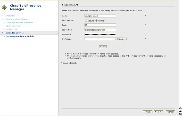Screen dimensions: 182x116
Task: Select the Normal bind method radio button
Action: pos(96,21)
